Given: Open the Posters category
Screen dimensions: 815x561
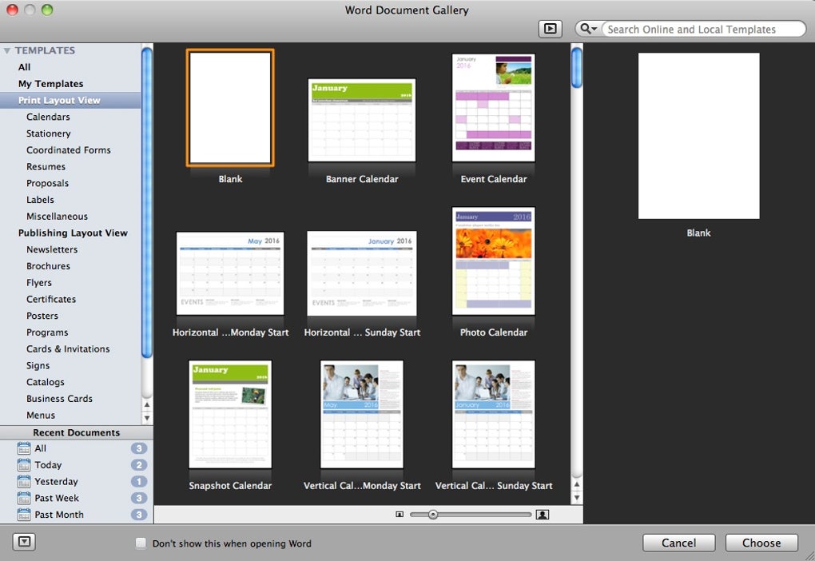Looking at the screenshot, I should point(70,316).
